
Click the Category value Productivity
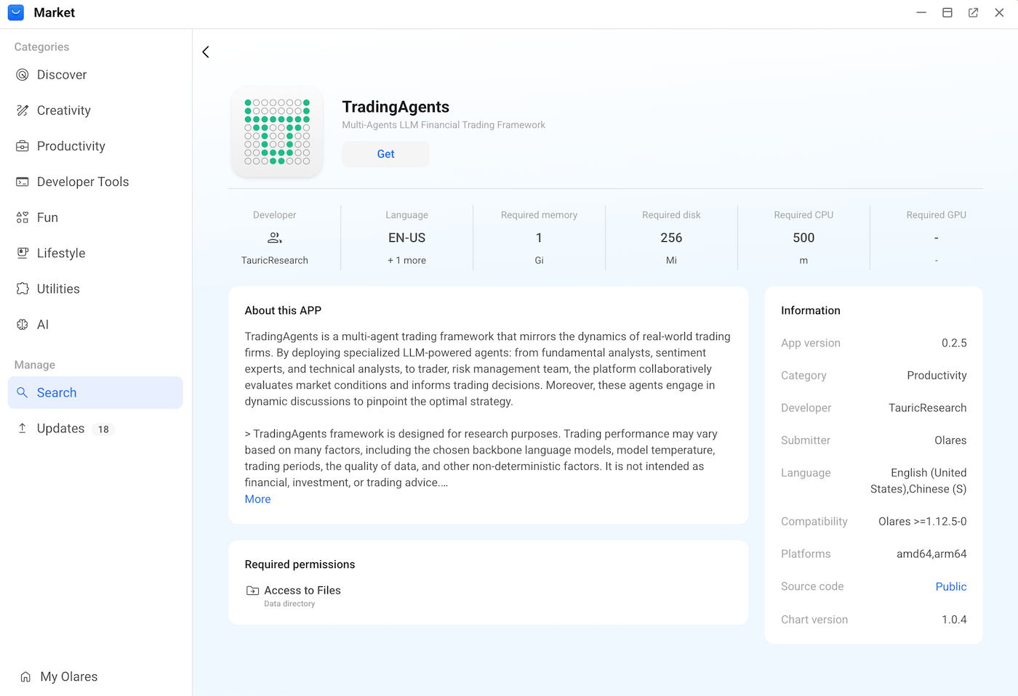[937, 376]
